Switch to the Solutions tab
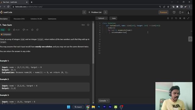The image size is (195, 110). pyautogui.click(x=36, y=19)
